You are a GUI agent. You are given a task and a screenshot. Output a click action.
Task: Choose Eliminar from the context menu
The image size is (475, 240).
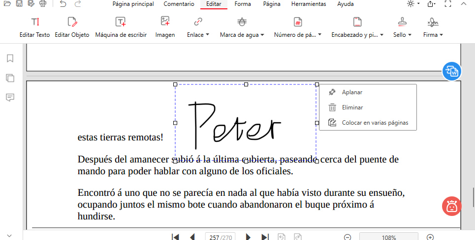352,107
